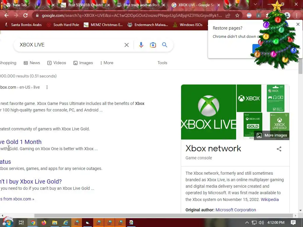This screenshot has width=303, height=227.
Task: Bookmark this page with the star icon
Action: point(237,15)
